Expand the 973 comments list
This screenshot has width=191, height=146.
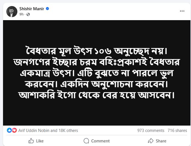pyautogui.click(x=151, y=130)
